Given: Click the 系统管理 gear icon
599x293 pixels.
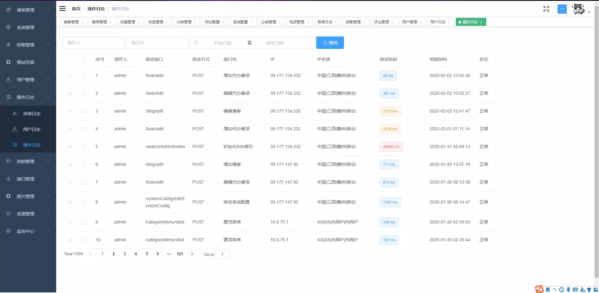Looking at the screenshot, I should coord(8,27).
